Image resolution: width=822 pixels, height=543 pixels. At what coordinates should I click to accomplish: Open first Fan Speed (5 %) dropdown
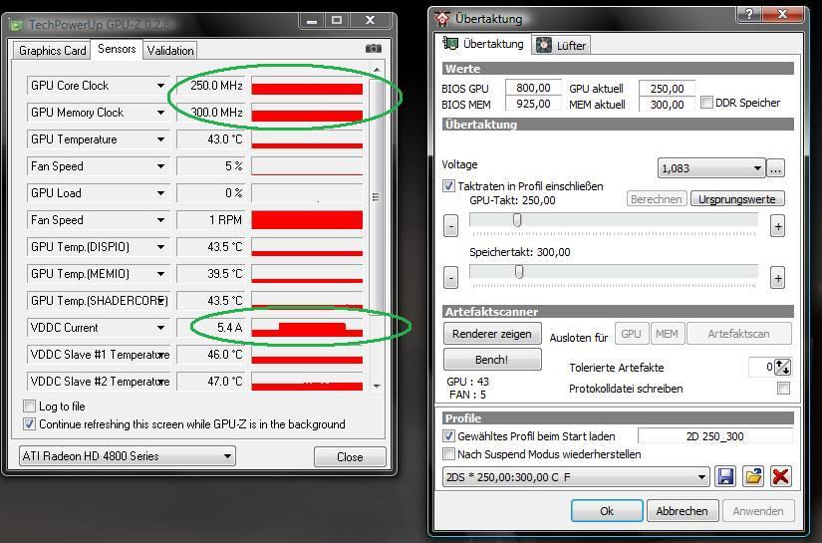(160, 166)
